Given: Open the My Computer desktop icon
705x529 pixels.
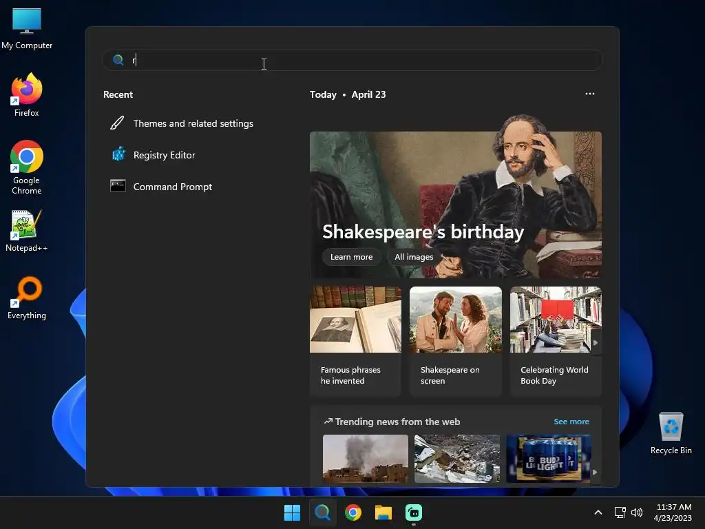Looking at the screenshot, I should click(27, 28).
